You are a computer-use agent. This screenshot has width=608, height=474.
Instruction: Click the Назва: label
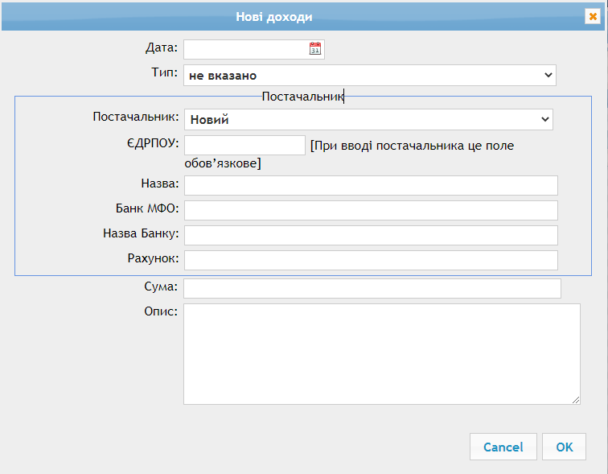pos(160,183)
